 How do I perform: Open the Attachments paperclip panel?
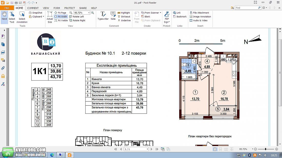[3, 68]
